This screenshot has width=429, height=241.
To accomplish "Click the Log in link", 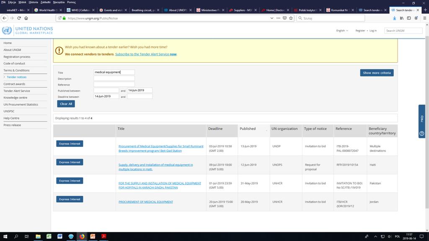I will tap(373, 31).
